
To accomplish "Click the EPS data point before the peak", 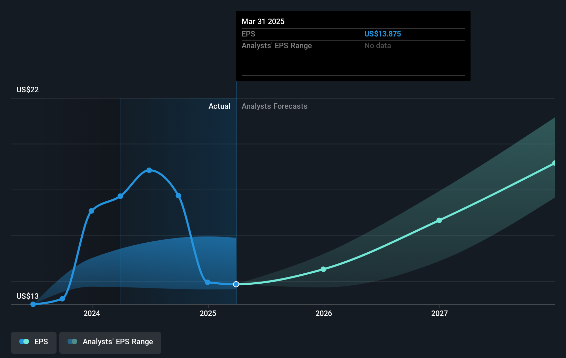I will pyautogui.click(x=120, y=196).
